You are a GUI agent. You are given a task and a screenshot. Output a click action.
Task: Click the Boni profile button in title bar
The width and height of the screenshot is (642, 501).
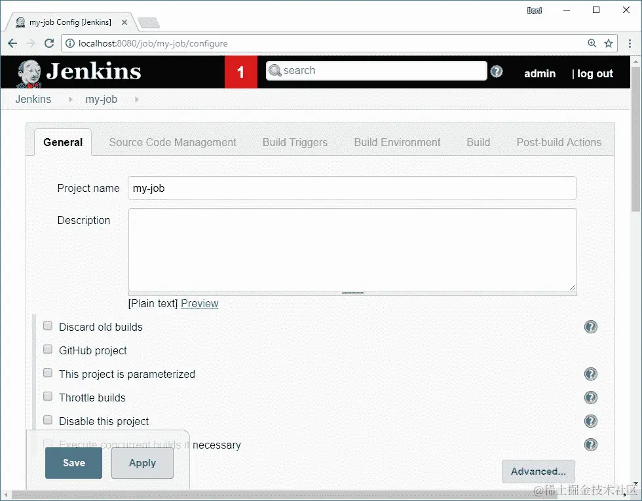click(x=535, y=10)
